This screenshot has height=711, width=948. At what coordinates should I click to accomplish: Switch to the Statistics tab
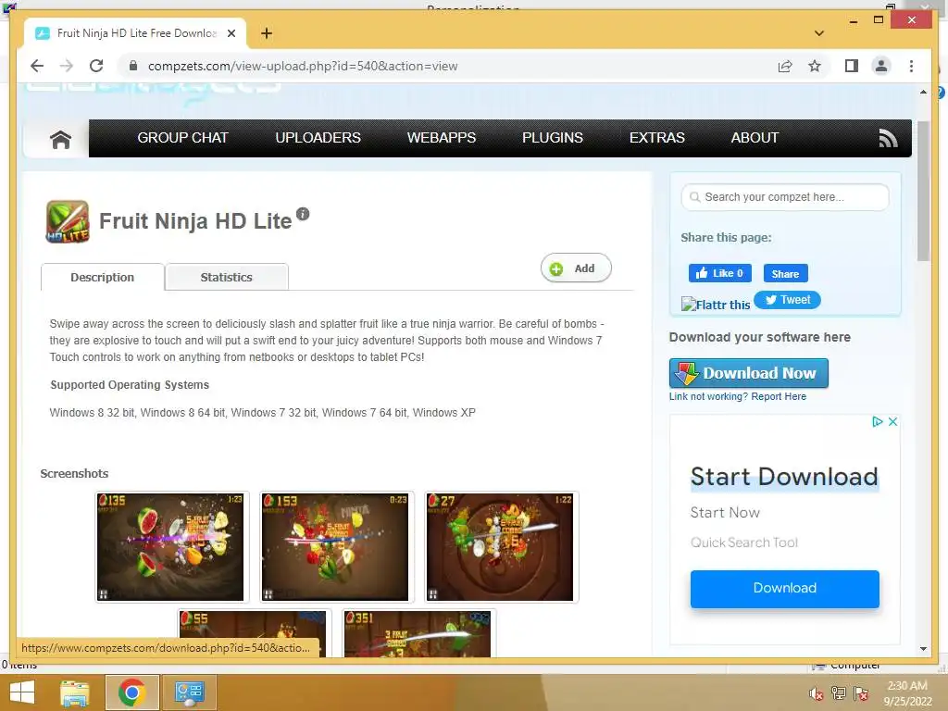pyautogui.click(x=226, y=277)
